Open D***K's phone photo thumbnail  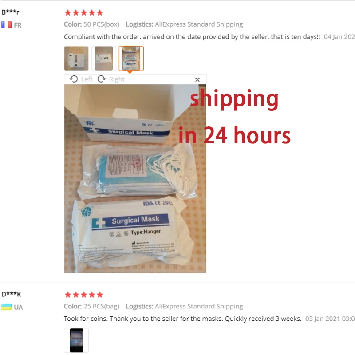[76, 340]
